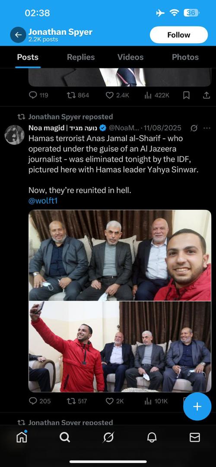Like the Noa magid post with 2K likes
This screenshot has width=216, height=467.
114,401
